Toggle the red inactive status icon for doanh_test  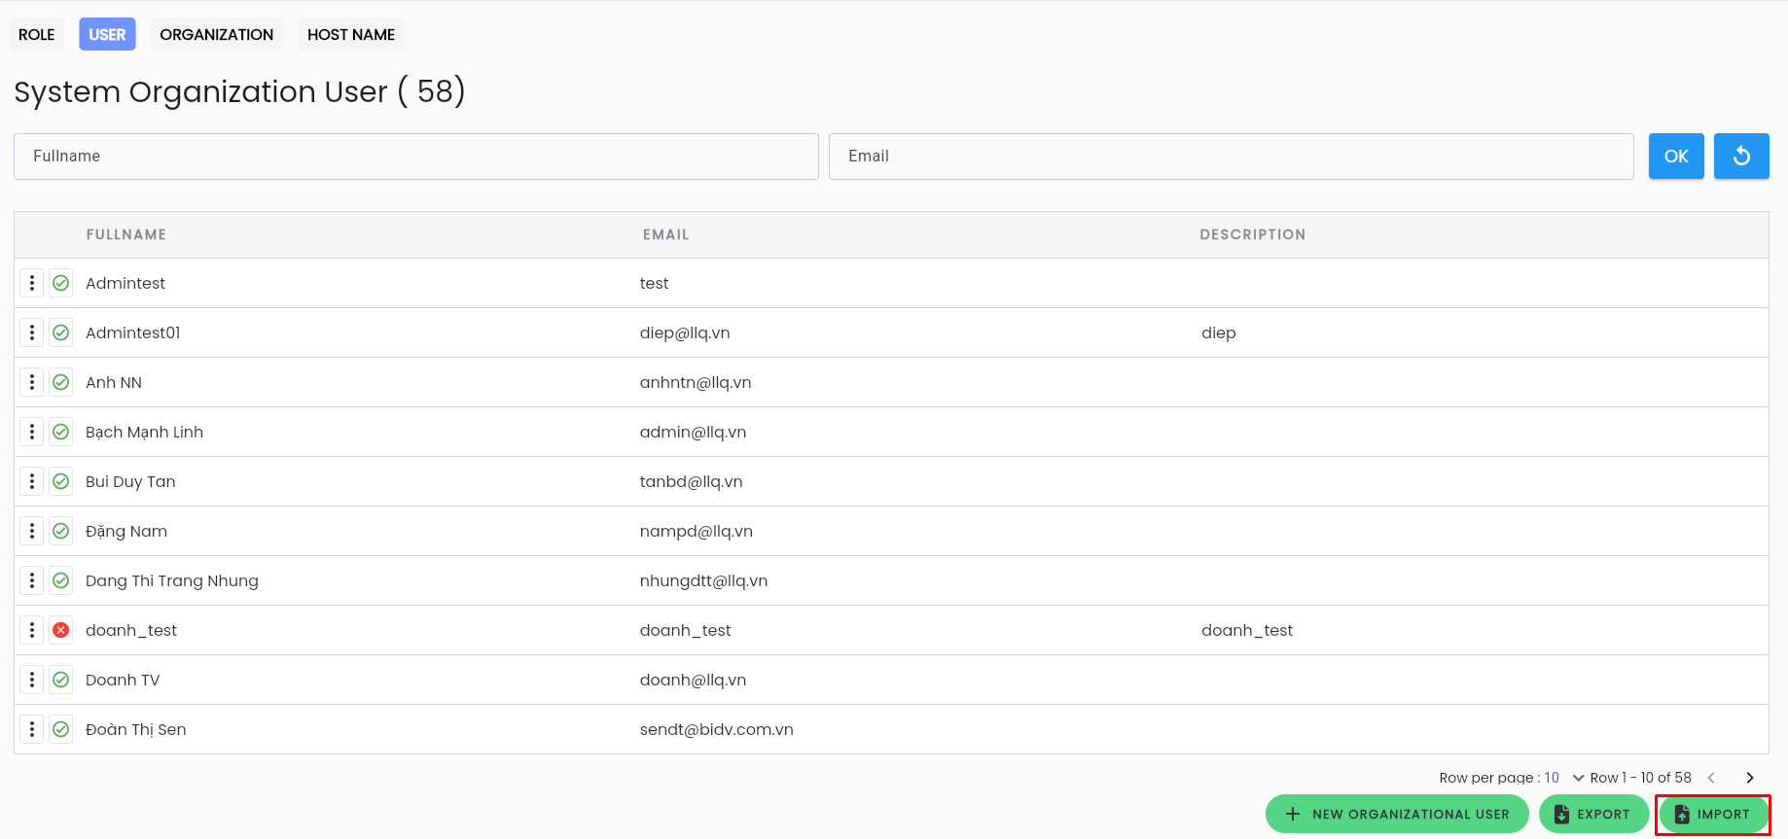coord(61,630)
